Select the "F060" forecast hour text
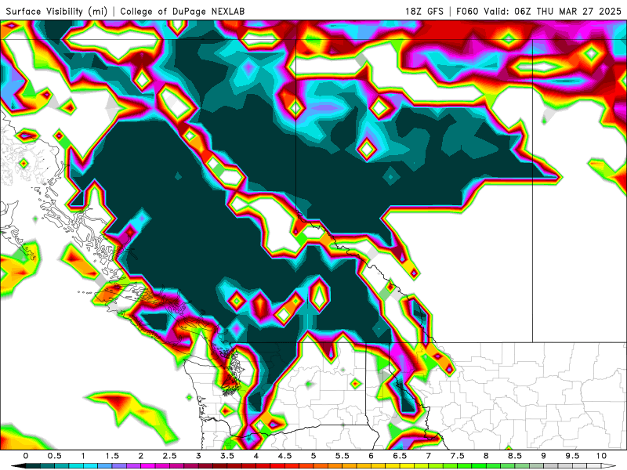Viewport: 627px width, 470px height. pos(467,11)
